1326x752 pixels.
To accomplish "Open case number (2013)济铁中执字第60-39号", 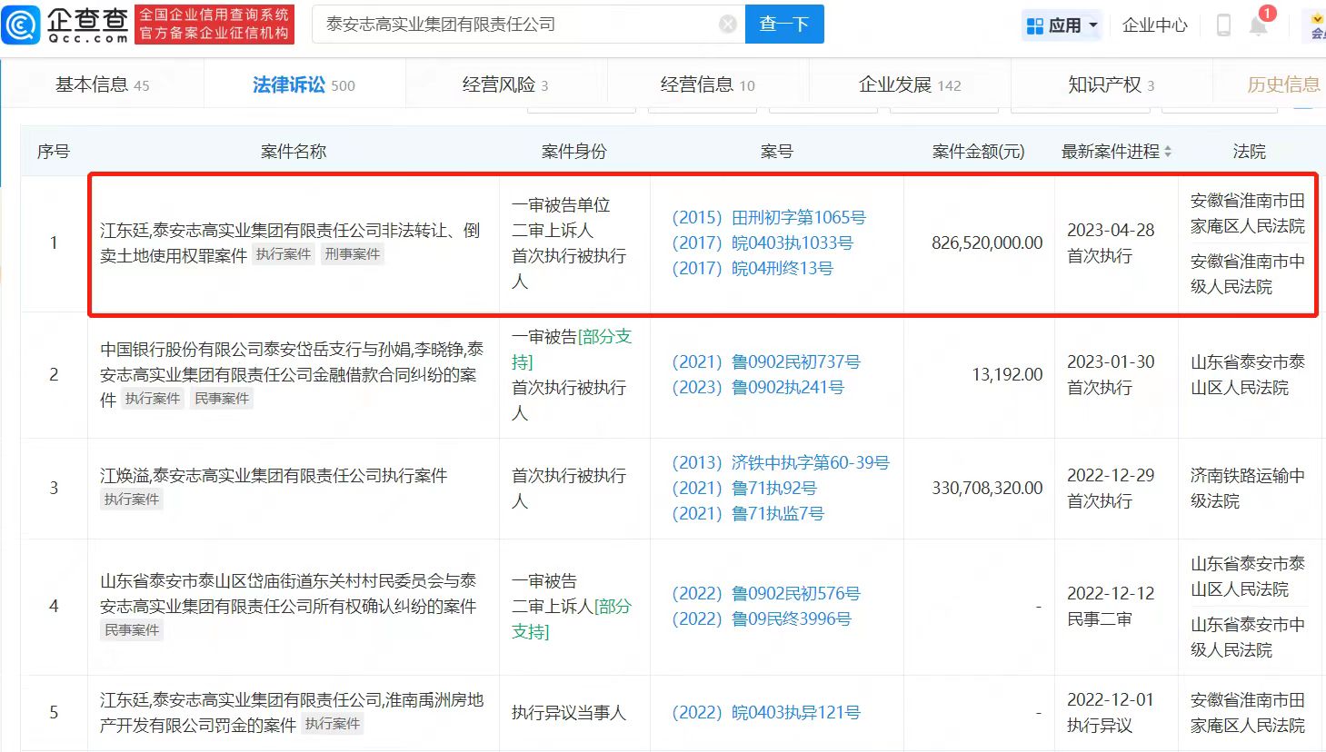I will coord(781,463).
